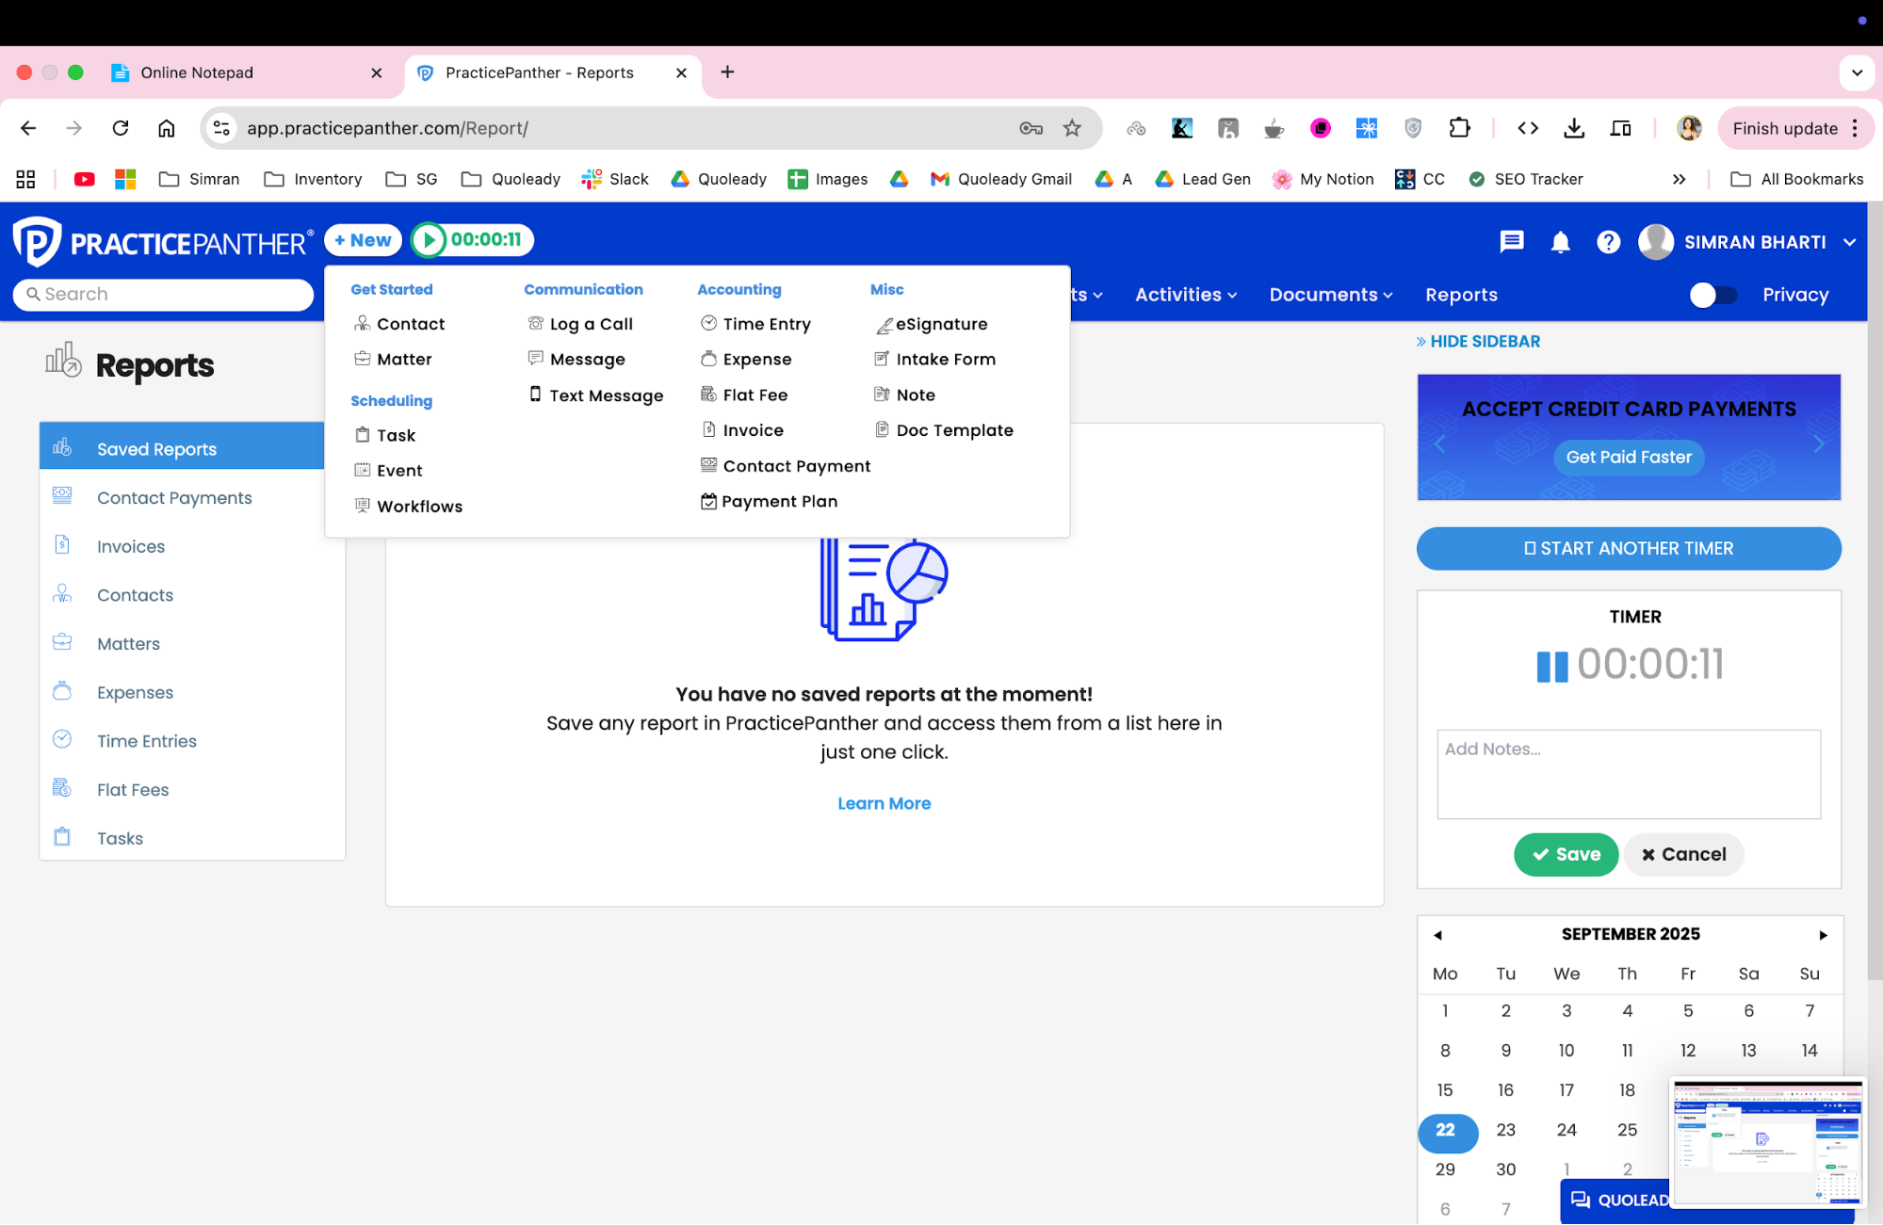1883x1225 pixels.
Task: Expand the Documents dropdown
Action: pyautogui.click(x=1329, y=295)
